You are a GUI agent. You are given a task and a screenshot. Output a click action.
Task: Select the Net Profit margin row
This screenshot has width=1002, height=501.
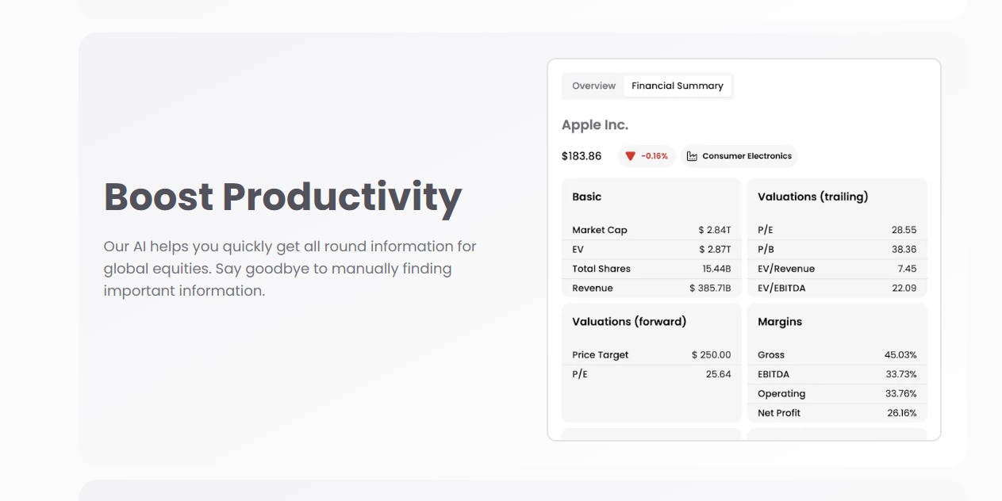[x=836, y=413]
